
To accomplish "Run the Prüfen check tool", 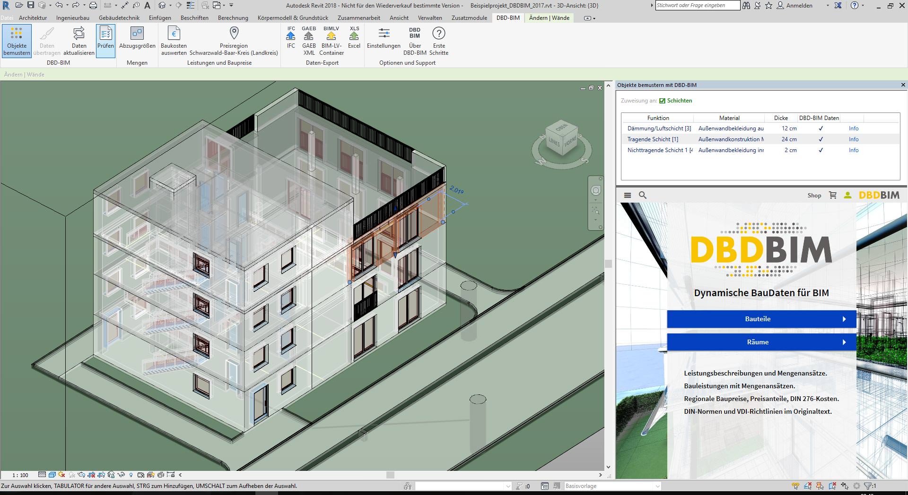I will coord(105,41).
